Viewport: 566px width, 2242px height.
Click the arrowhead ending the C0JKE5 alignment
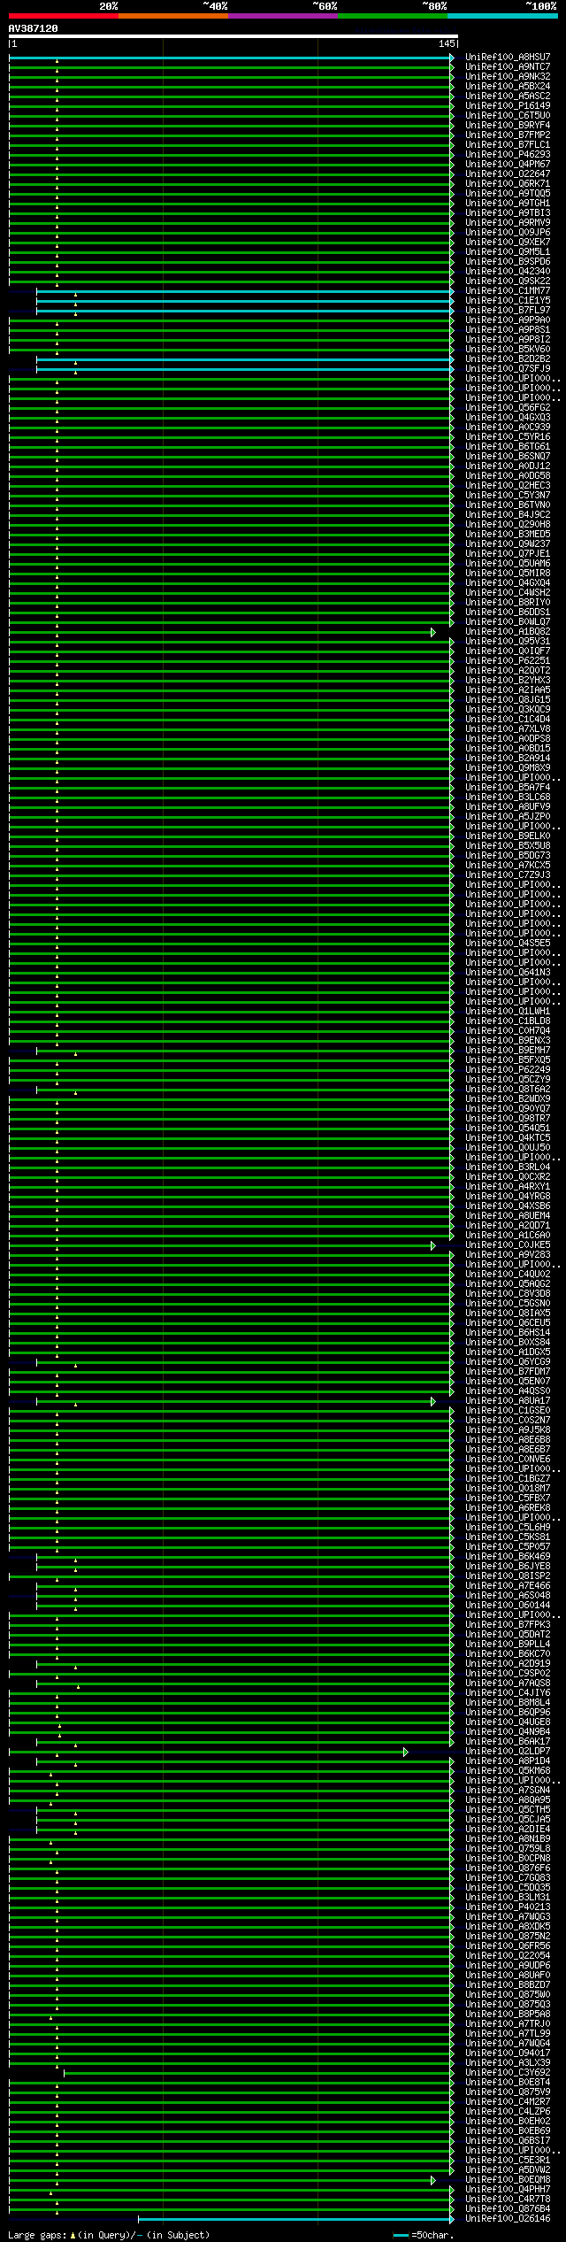433,1245
